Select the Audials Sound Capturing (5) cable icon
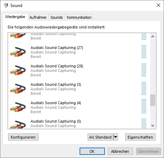The height and width of the screenshot is (158, 164). (x=18, y=124)
